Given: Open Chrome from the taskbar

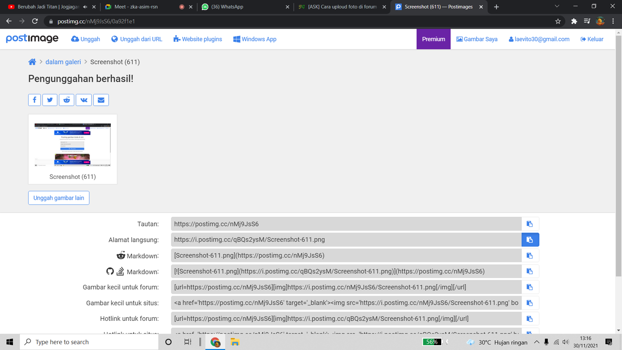Looking at the screenshot, I should 215,342.
